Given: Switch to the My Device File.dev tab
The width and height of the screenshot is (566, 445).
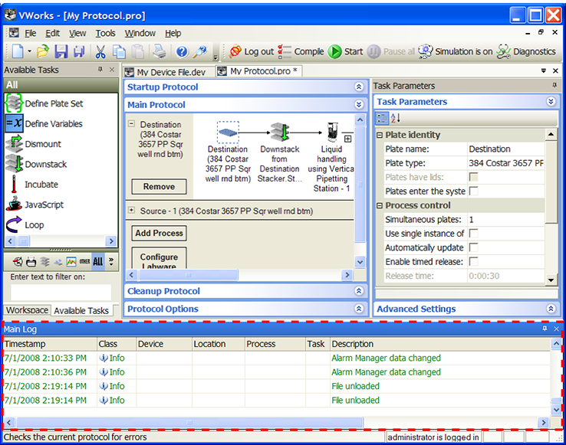Looking at the screenshot, I should pos(170,71).
